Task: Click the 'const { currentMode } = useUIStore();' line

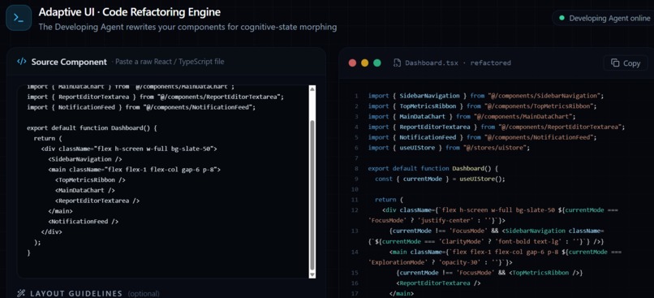Action: click(440, 179)
